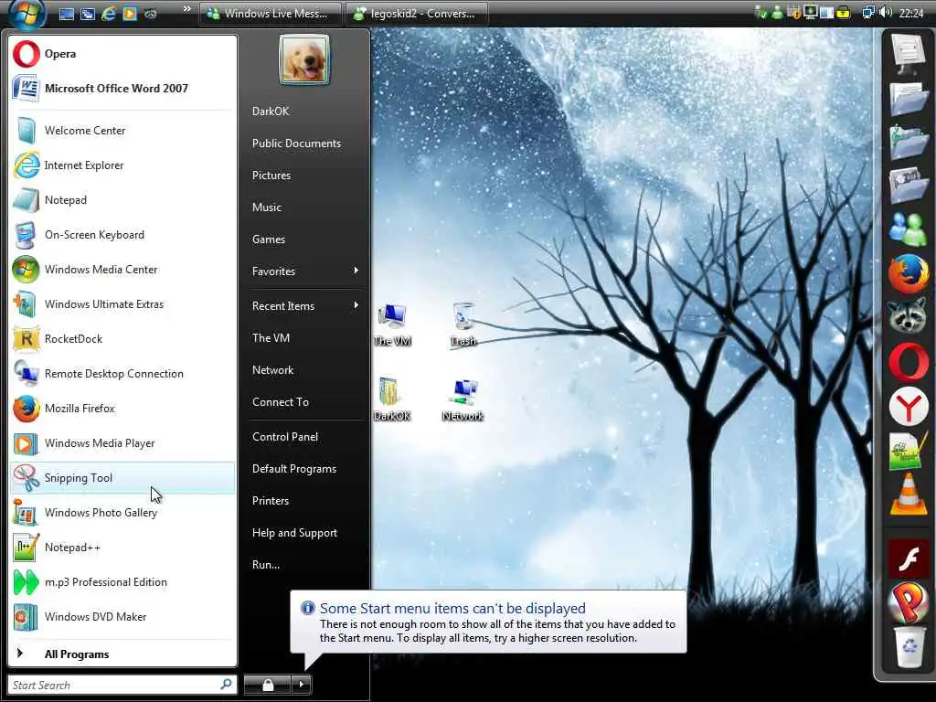This screenshot has width=936, height=702.
Task: Click the Windows Photo Gallery icon
Action: coord(26,512)
